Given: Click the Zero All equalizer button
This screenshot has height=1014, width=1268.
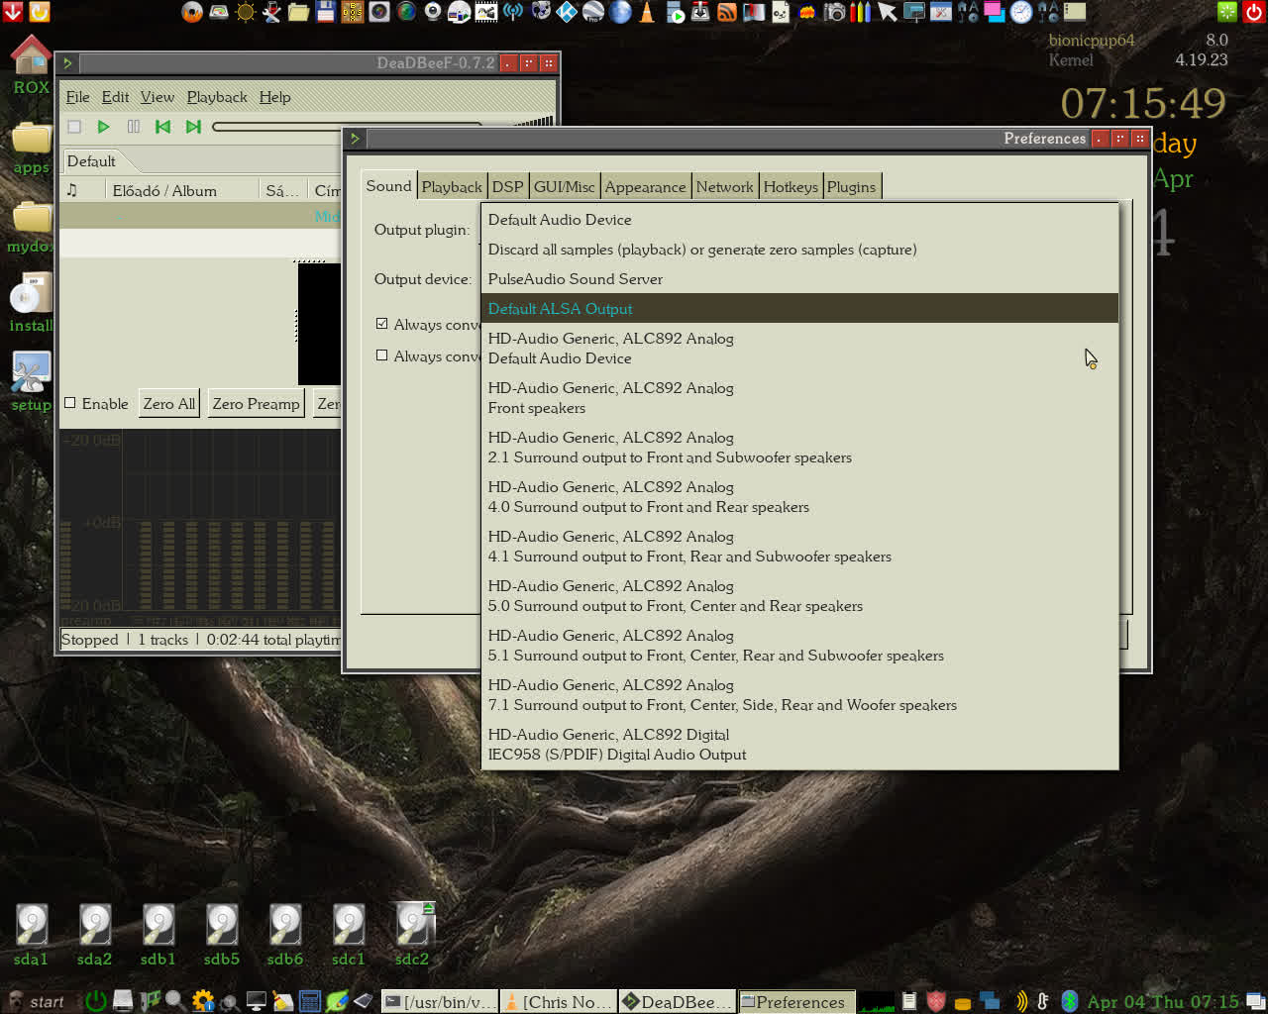Looking at the screenshot, I should click(x=169, y=404).
